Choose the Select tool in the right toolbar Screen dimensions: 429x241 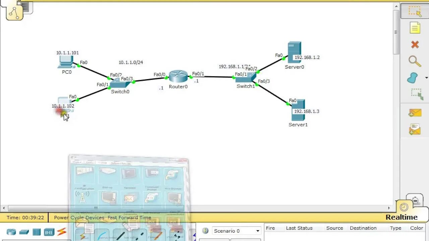click(415, 11)
